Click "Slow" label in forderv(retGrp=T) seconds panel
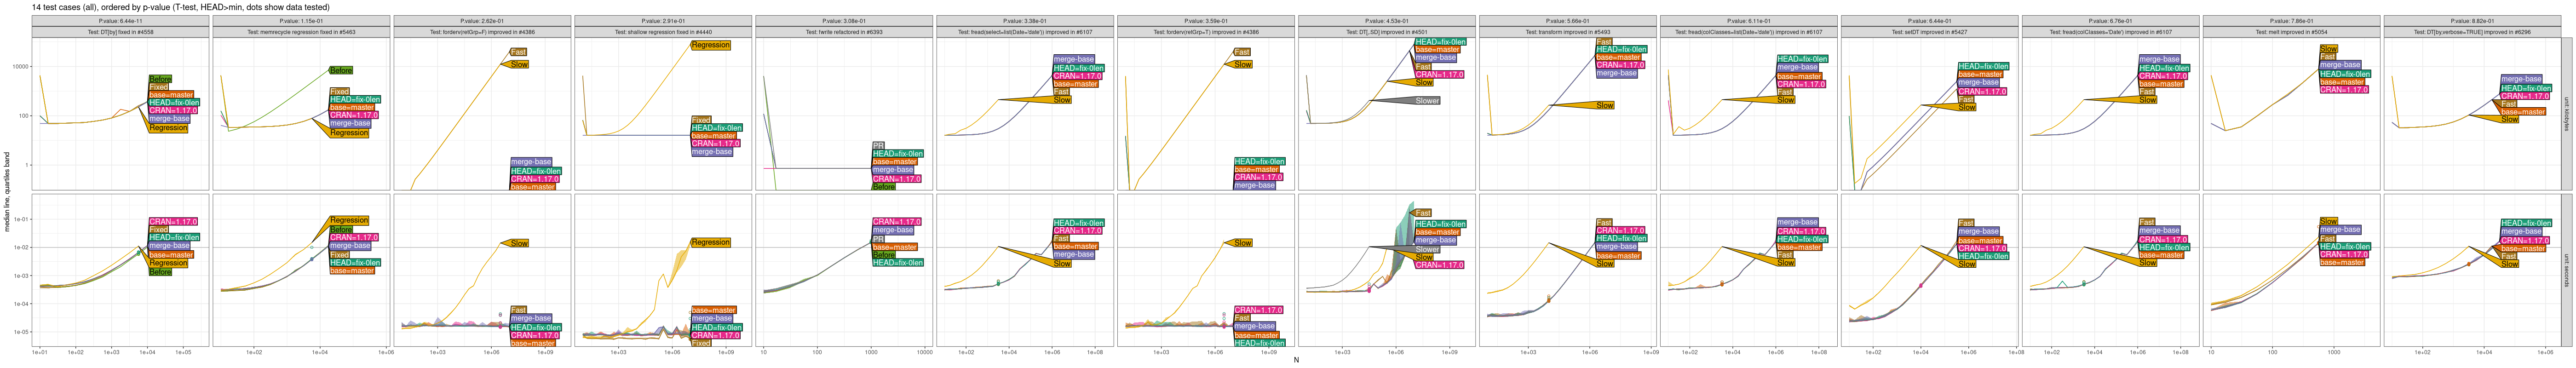The height and width of the screenshot is (368, 2576). (1243, 243)
